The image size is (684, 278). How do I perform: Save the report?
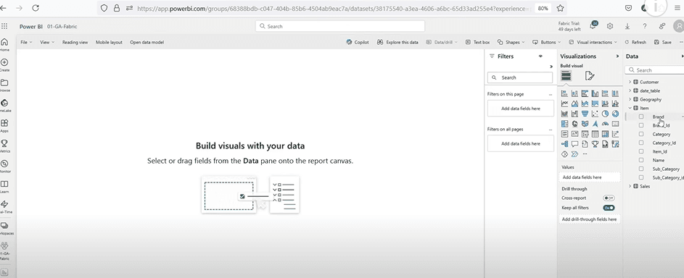point(663,42)
